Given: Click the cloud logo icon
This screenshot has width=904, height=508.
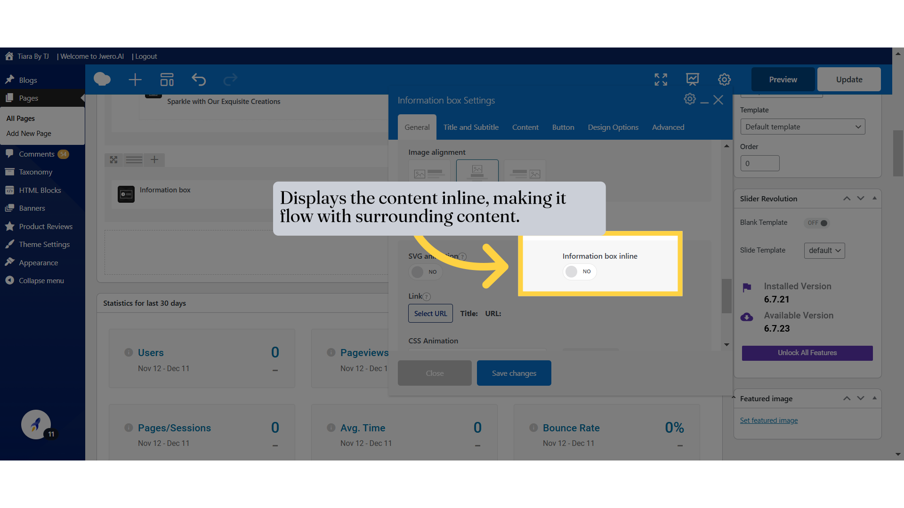Looking at the screenshot, I should point(102,79).
